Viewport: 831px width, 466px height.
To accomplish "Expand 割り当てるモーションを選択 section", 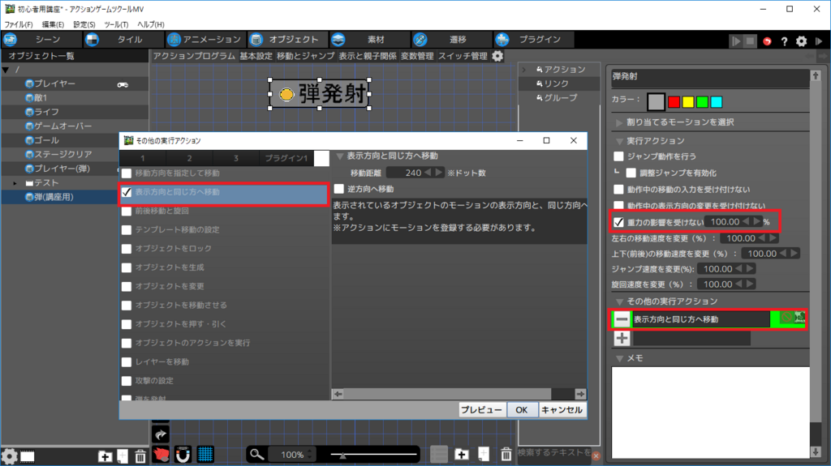I will (x=619, y=123).
